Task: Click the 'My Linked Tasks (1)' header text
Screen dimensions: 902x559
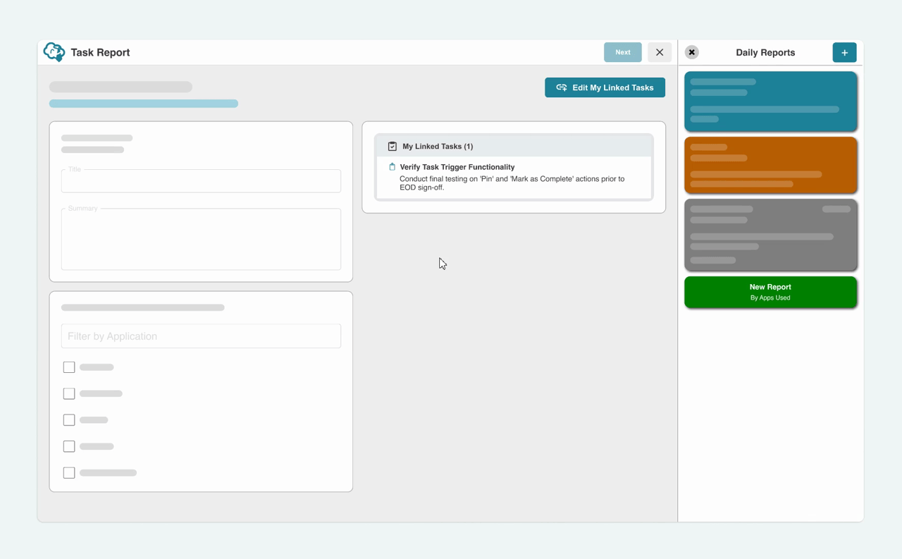Action: [438, 146]
